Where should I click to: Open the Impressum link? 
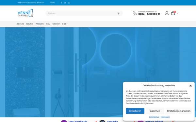pos(165,117)
